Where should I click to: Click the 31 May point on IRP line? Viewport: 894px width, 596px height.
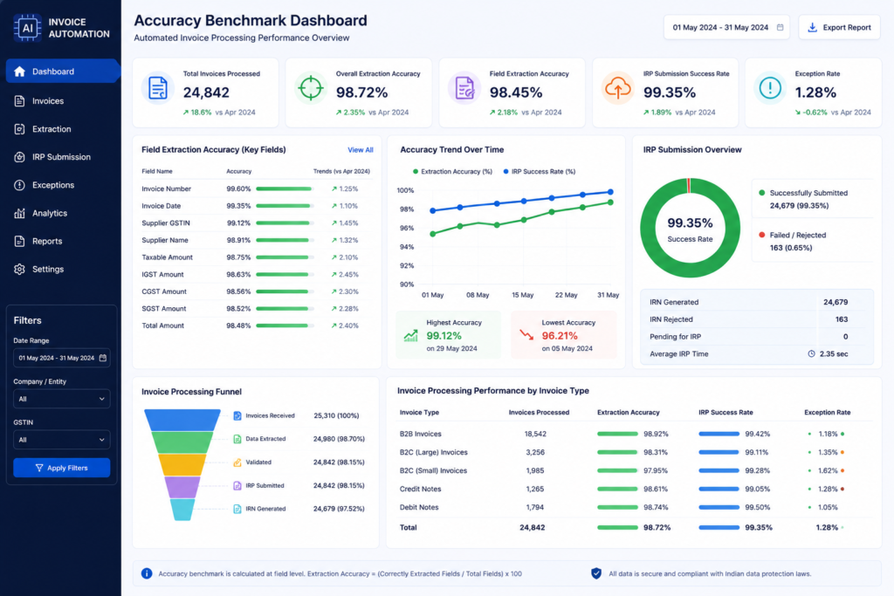(x=610, y=192)
